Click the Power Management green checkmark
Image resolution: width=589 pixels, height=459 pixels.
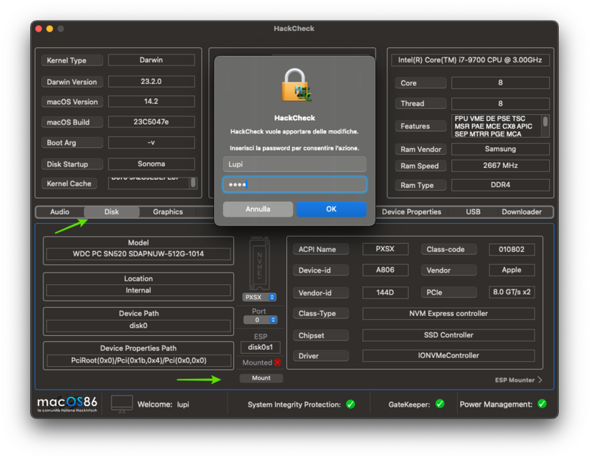[542, 404]
